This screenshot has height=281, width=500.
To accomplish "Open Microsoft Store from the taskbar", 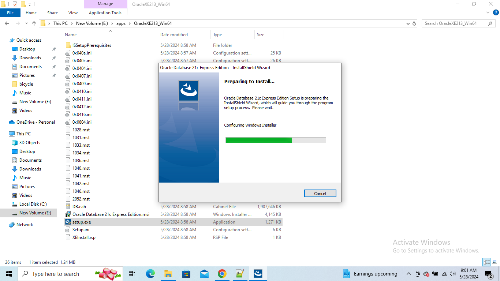I will point(186,274).
